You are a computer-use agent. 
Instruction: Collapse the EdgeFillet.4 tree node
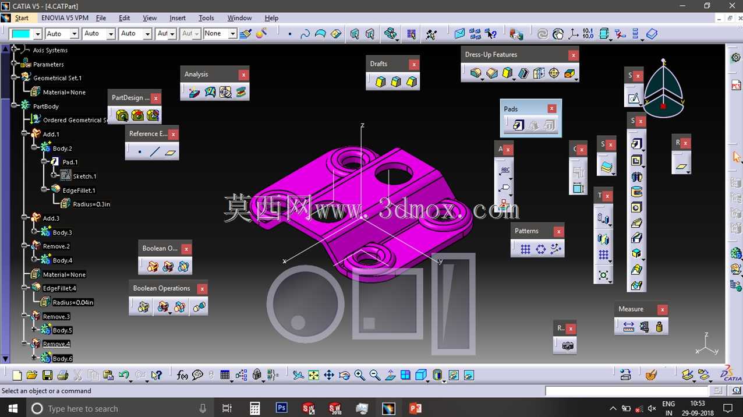[x=24, y=288]
